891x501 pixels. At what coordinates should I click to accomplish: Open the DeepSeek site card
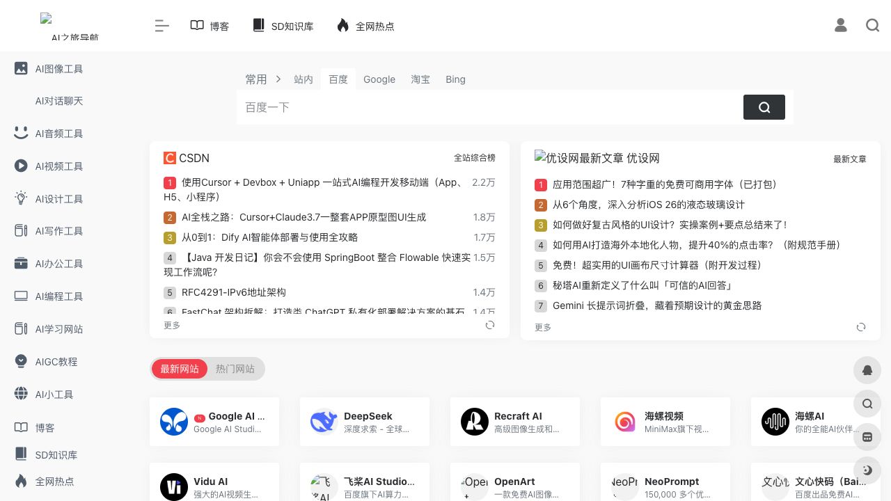[x=364, y=422]
